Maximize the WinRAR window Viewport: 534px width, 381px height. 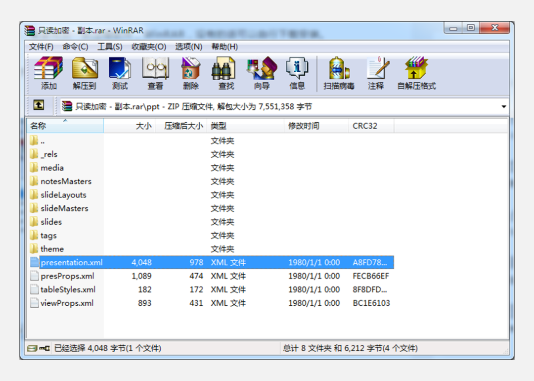471,28
